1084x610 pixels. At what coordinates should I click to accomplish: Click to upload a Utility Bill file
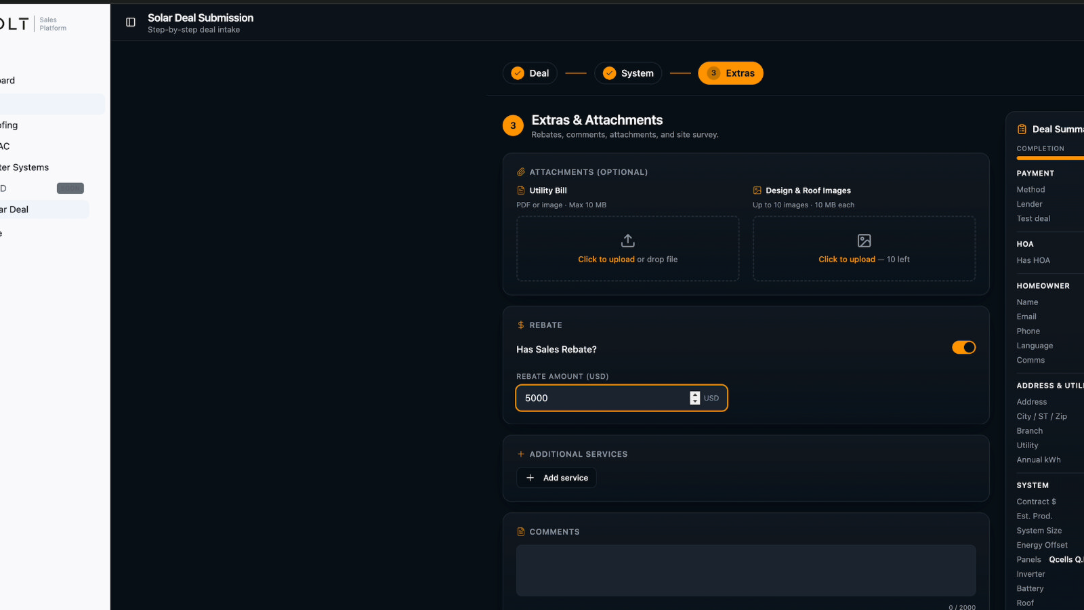click(628, 249)
